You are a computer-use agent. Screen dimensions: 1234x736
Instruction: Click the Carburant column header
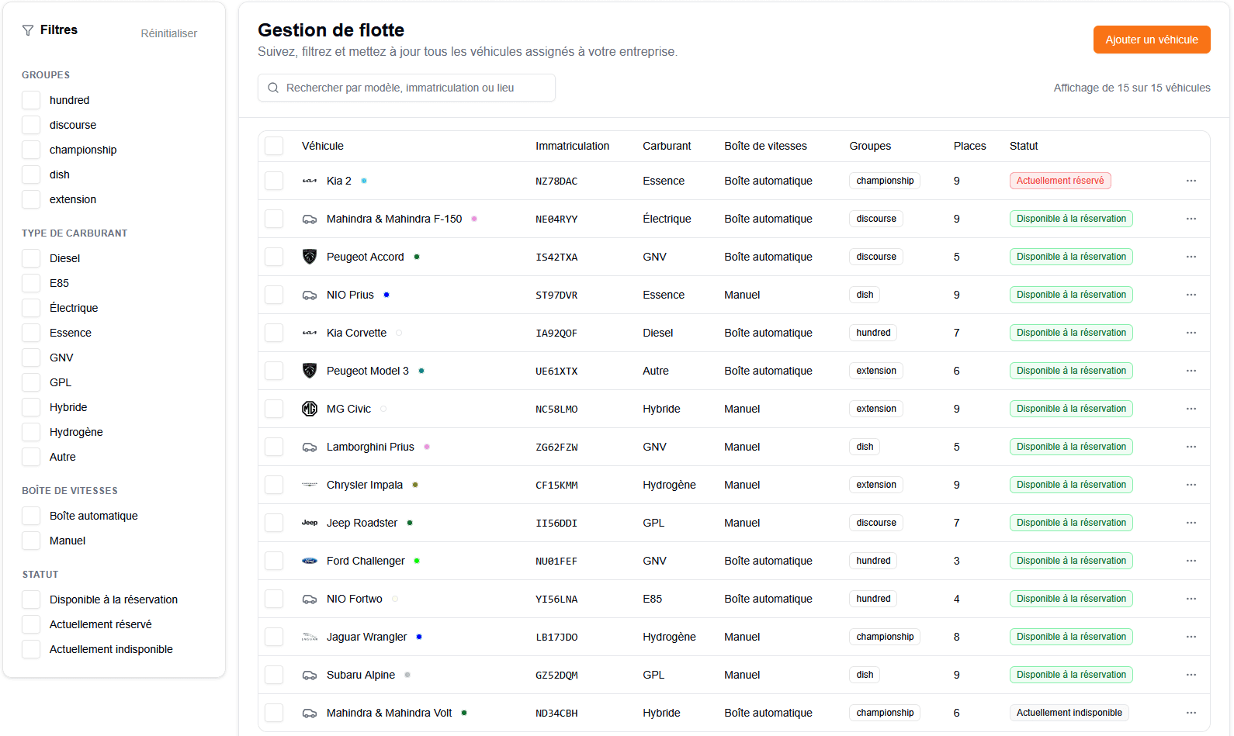point(667,146)
